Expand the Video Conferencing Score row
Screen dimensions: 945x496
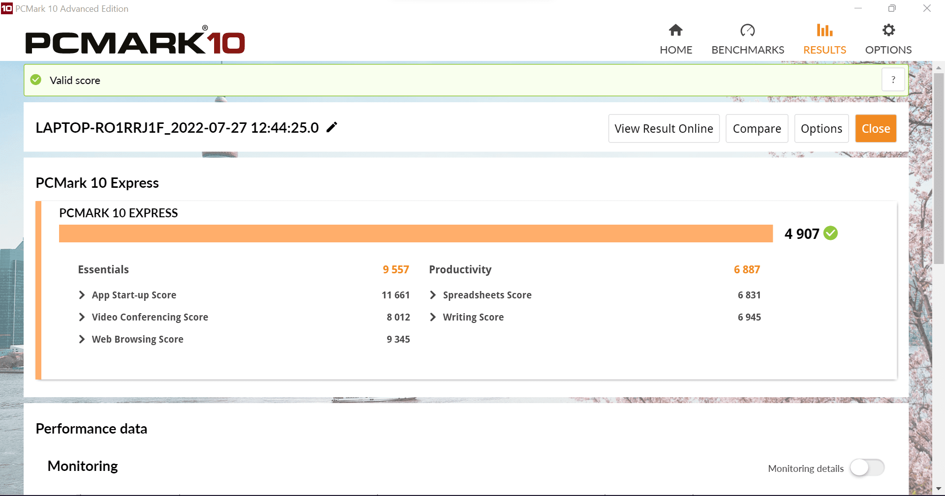pos(82,317)
